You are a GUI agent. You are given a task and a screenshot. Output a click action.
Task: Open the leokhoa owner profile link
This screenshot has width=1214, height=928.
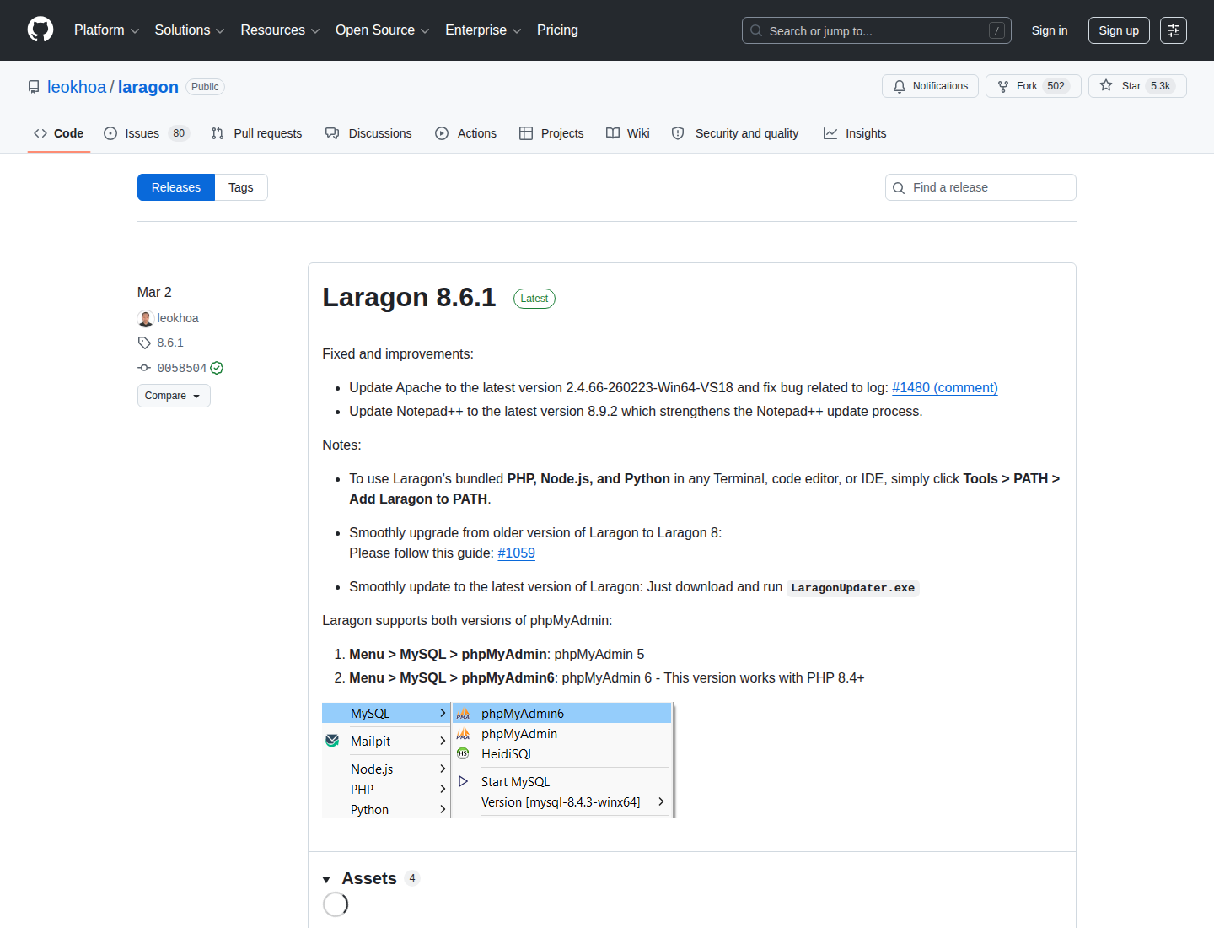coord(77,87)
